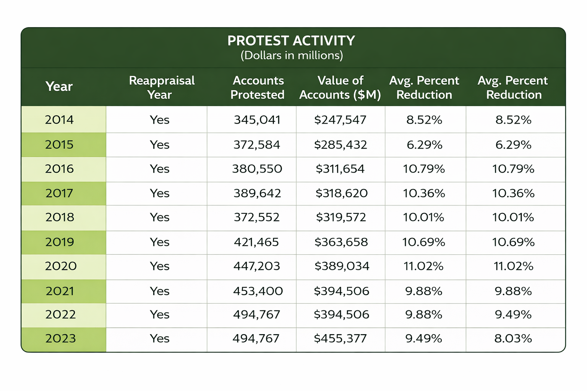Select the 372,552 cell in the 2018 row
The image size is (587, 391).
tap(257, 217)
